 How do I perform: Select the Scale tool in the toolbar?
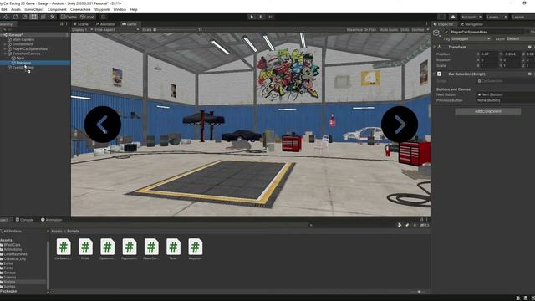(24, 17)
